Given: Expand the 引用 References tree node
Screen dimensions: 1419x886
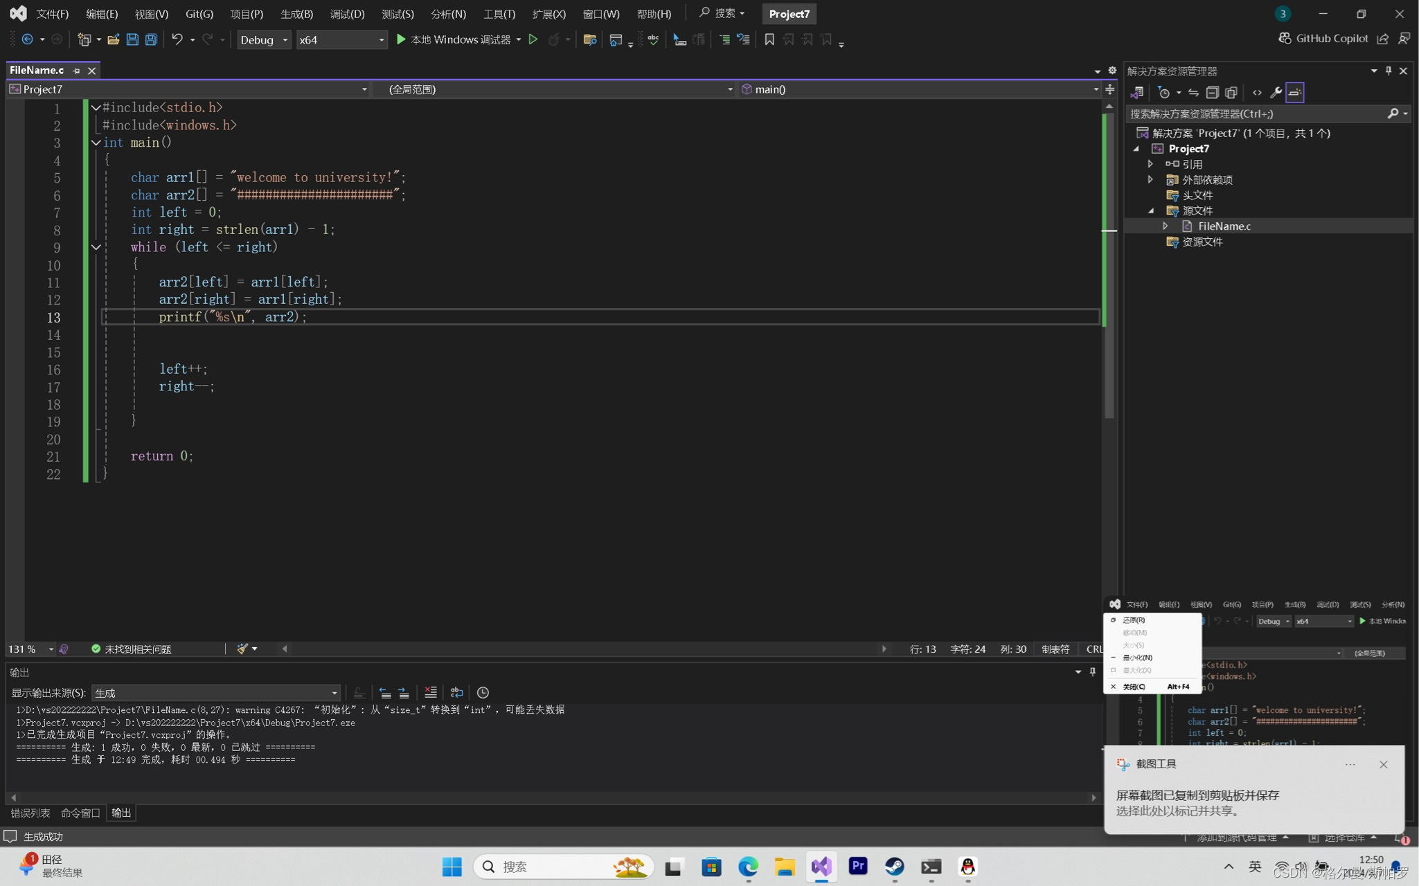Looking at the screenshot, I should [x=1150, y=164].
